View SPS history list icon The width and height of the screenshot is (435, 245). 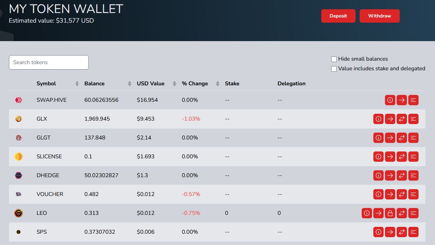pyautogui.click(x=413, y=232)
